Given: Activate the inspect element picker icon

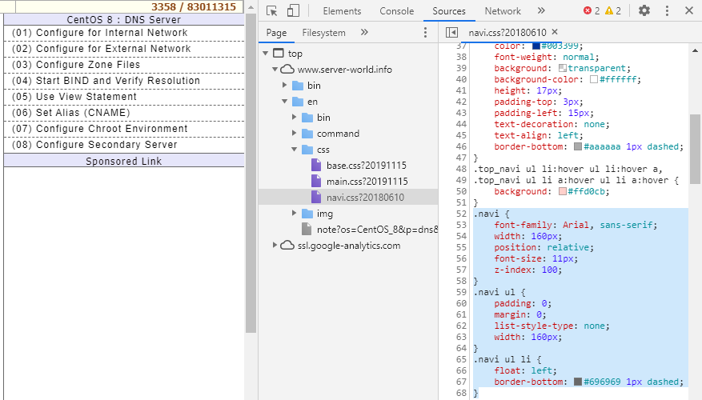Looking at the screenshot, I should [272, 11].
